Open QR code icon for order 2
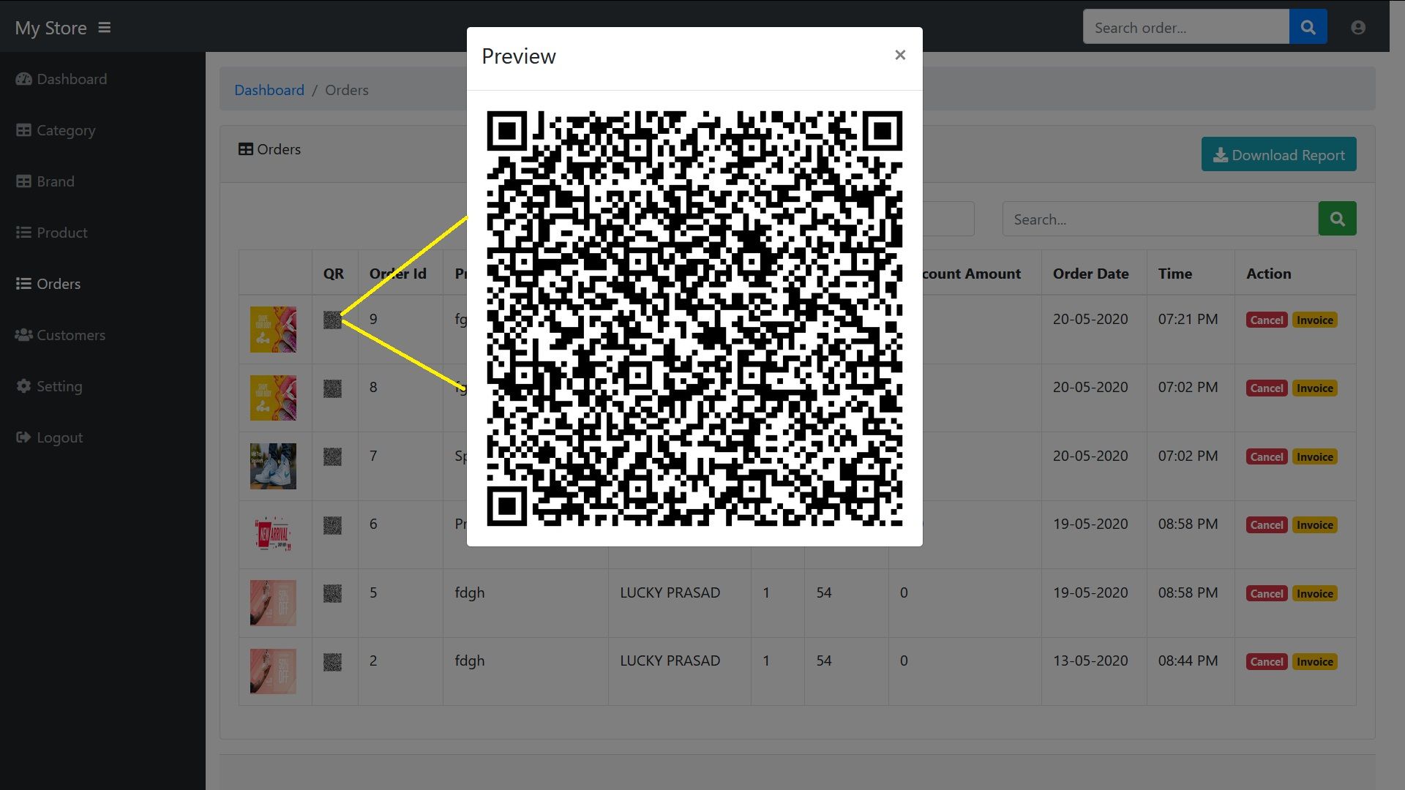1405x790 pixels. [332, 662]
